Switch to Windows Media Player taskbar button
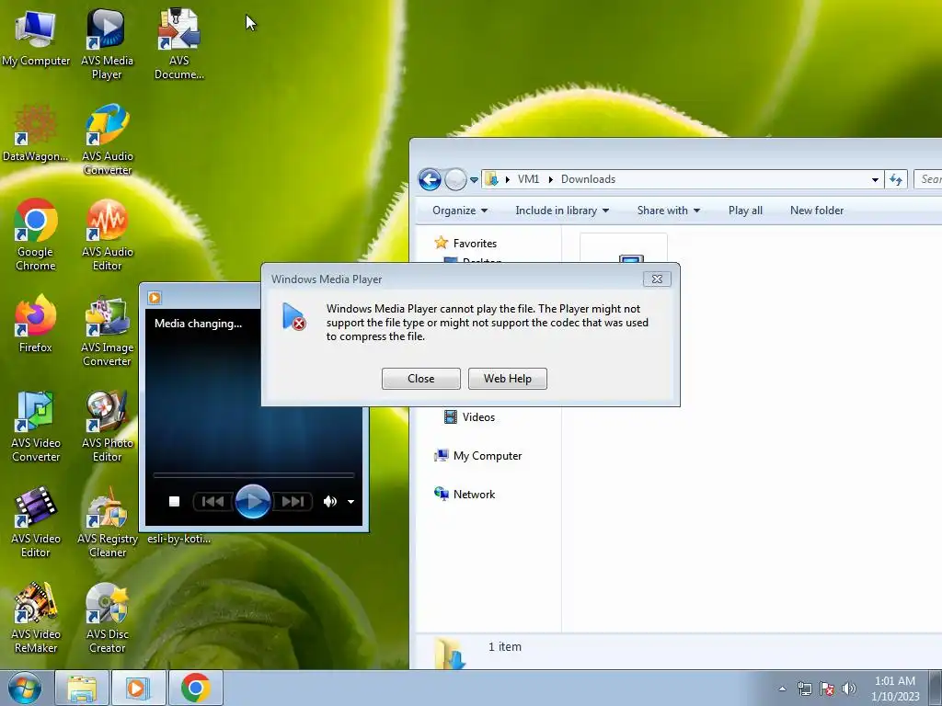Image resolution: width=942 pixels, height=706 pixels. coord(138,688)
